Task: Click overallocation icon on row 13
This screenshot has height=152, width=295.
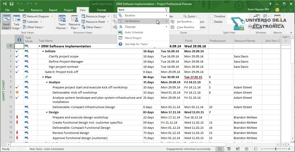Action: pos(17,117)
